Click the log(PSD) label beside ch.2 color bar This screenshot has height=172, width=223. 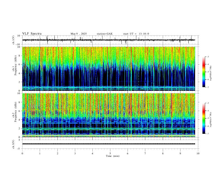(x=211, y=120)
